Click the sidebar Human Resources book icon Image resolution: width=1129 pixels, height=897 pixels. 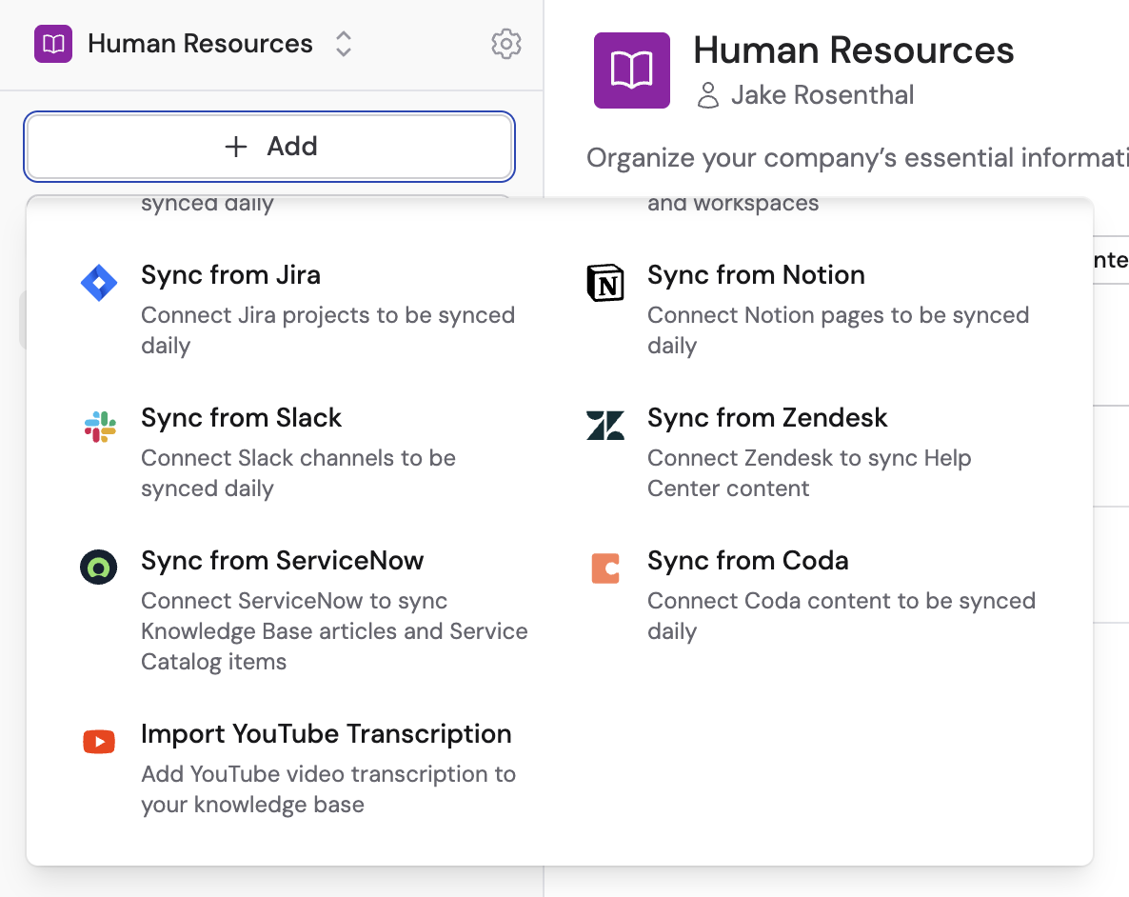pyautogui.click(x=52, y=43)
